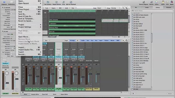Image resolution: width=175 pixels, height=98 pixels.
Task: Open the arrange Region menu dropdown
Action: [x=54, y=8]
